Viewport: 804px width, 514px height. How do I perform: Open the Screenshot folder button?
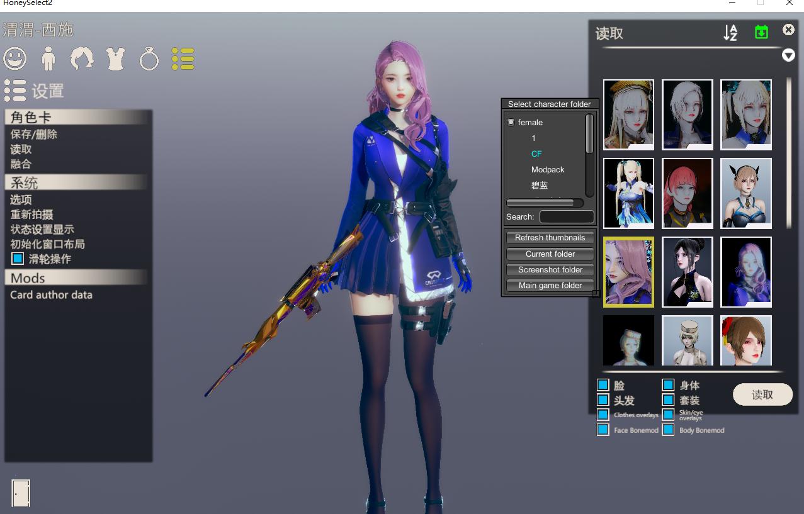click(x=550, y=270)
